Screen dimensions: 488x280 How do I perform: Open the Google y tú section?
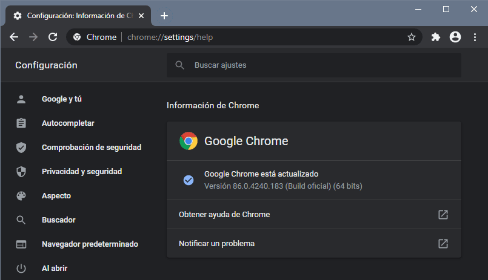point(62,99)
